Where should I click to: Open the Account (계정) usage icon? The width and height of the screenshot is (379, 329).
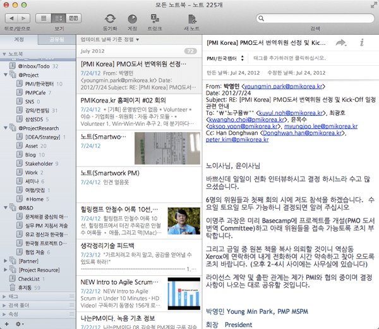point(133,19)
